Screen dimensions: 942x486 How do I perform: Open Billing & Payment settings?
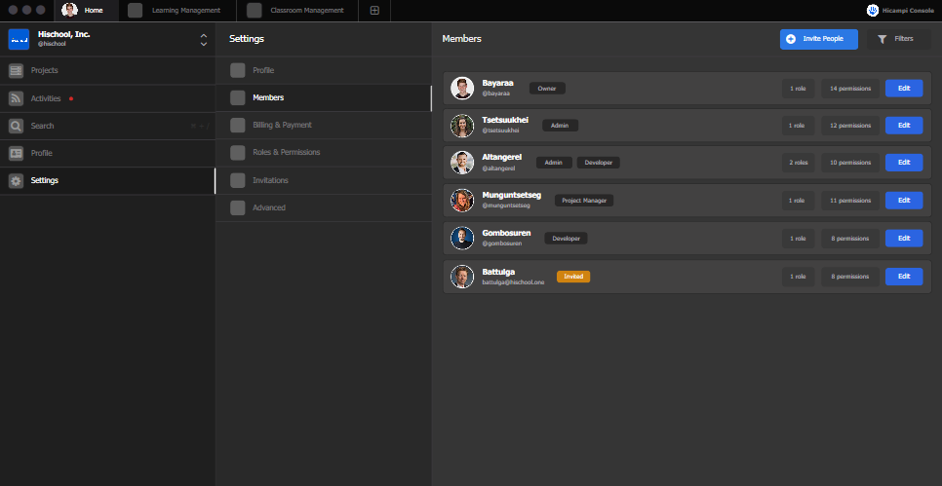pos(282,125)
